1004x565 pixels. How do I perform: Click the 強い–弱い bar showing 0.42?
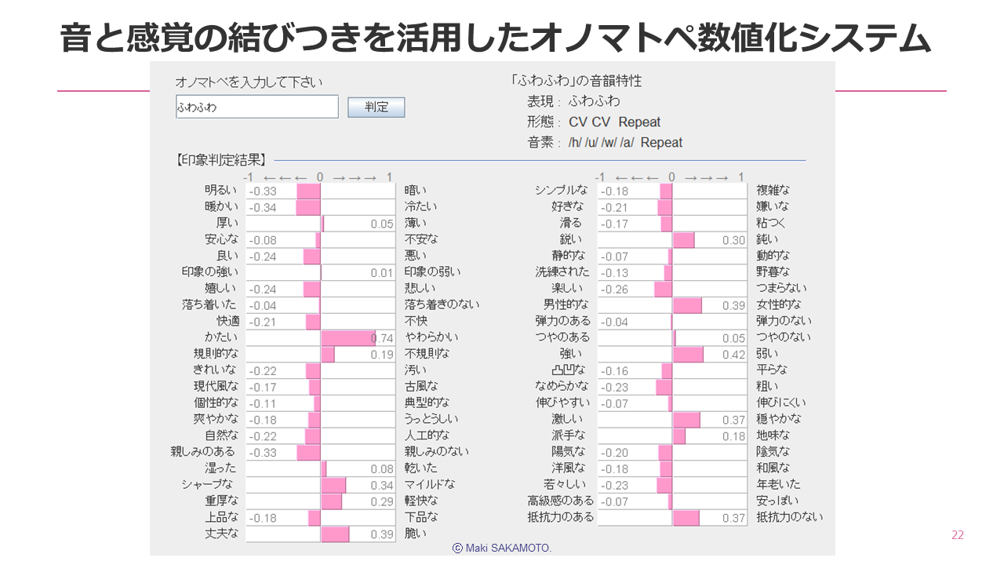click(689, 354)
